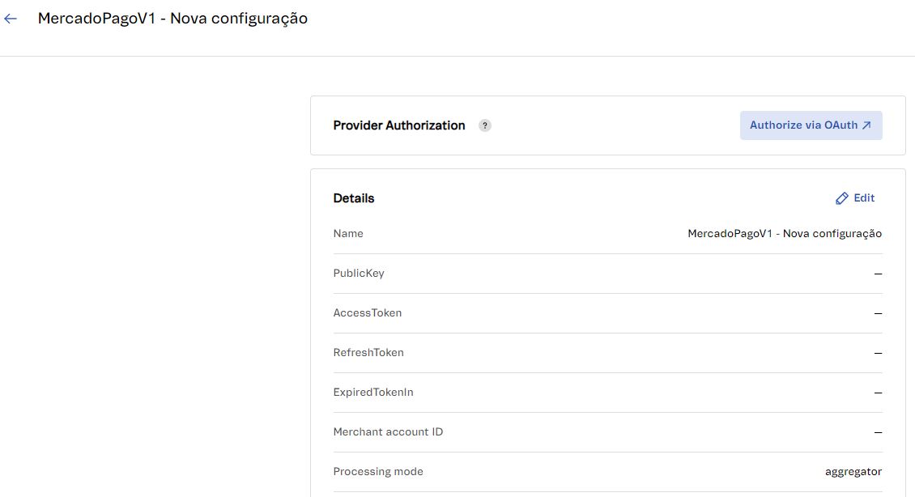Click the empty PublicKey value dash
The image size is (915, 497).
click(877, 274)
